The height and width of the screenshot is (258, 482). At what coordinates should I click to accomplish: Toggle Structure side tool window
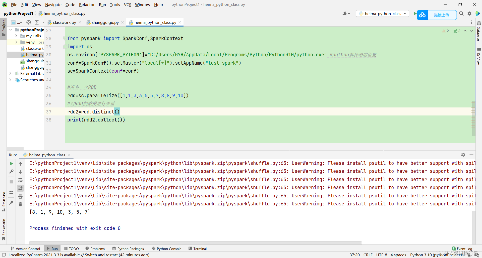4,202
